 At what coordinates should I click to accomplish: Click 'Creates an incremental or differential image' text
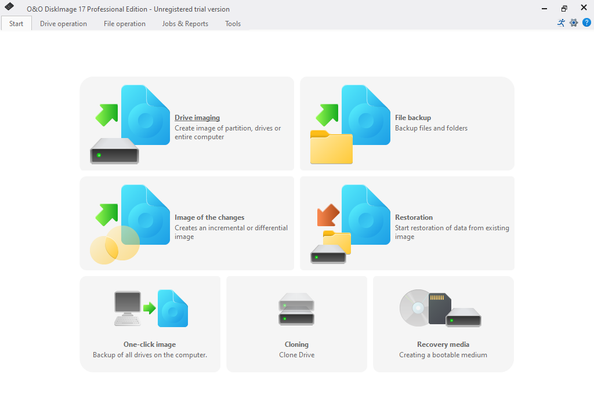coord(231,232)
